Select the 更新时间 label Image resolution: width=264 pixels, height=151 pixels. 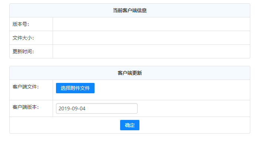[23, 51]
